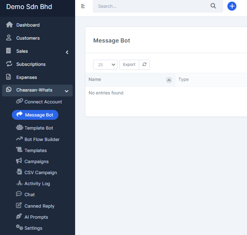The image size is (247, 235).
Task: Click the Dashboard home icon
Action: coord(9,25)
